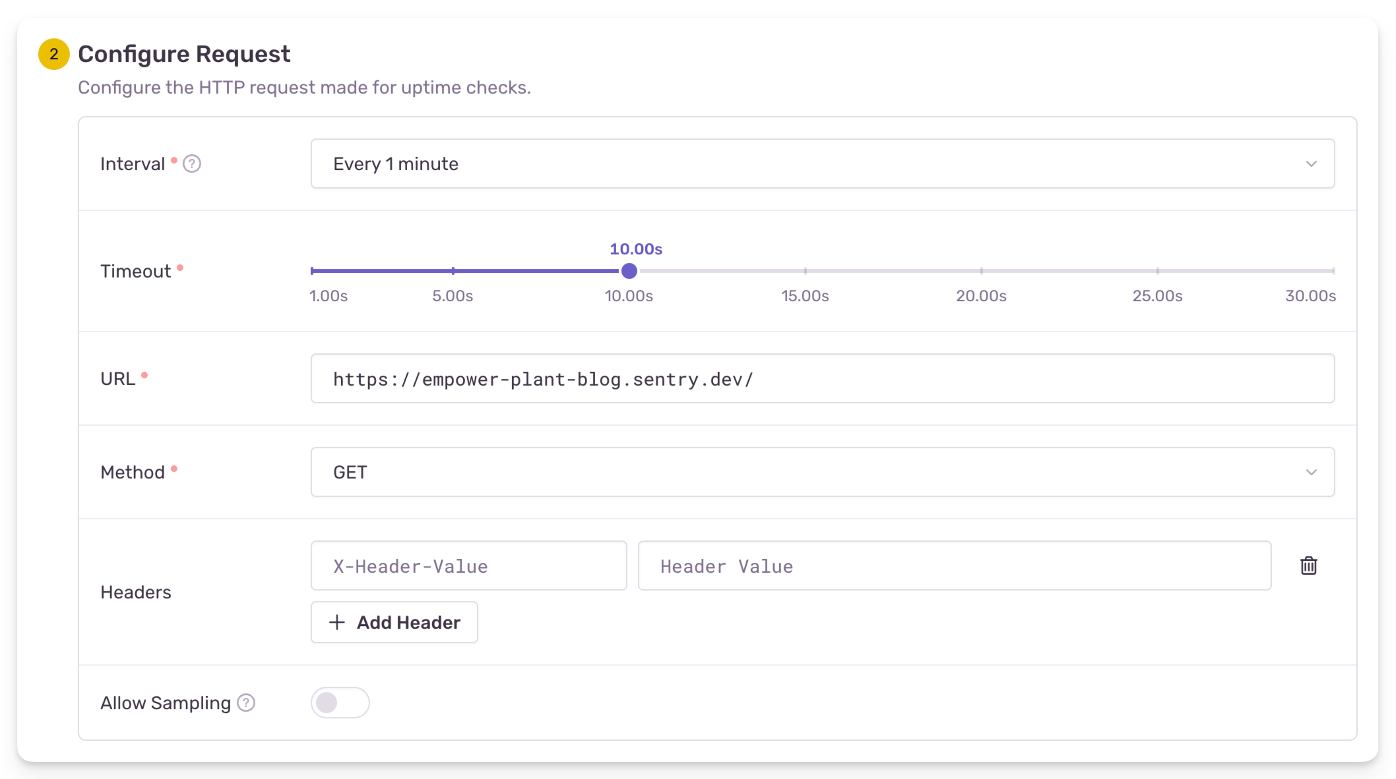Enable the Allow Sampling toggle
The height and width of the screenshot is (779, 1396).
340,703
